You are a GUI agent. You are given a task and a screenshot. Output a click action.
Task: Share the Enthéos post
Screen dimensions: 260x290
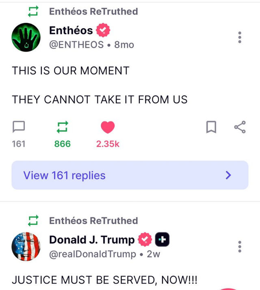click(240, 127)
